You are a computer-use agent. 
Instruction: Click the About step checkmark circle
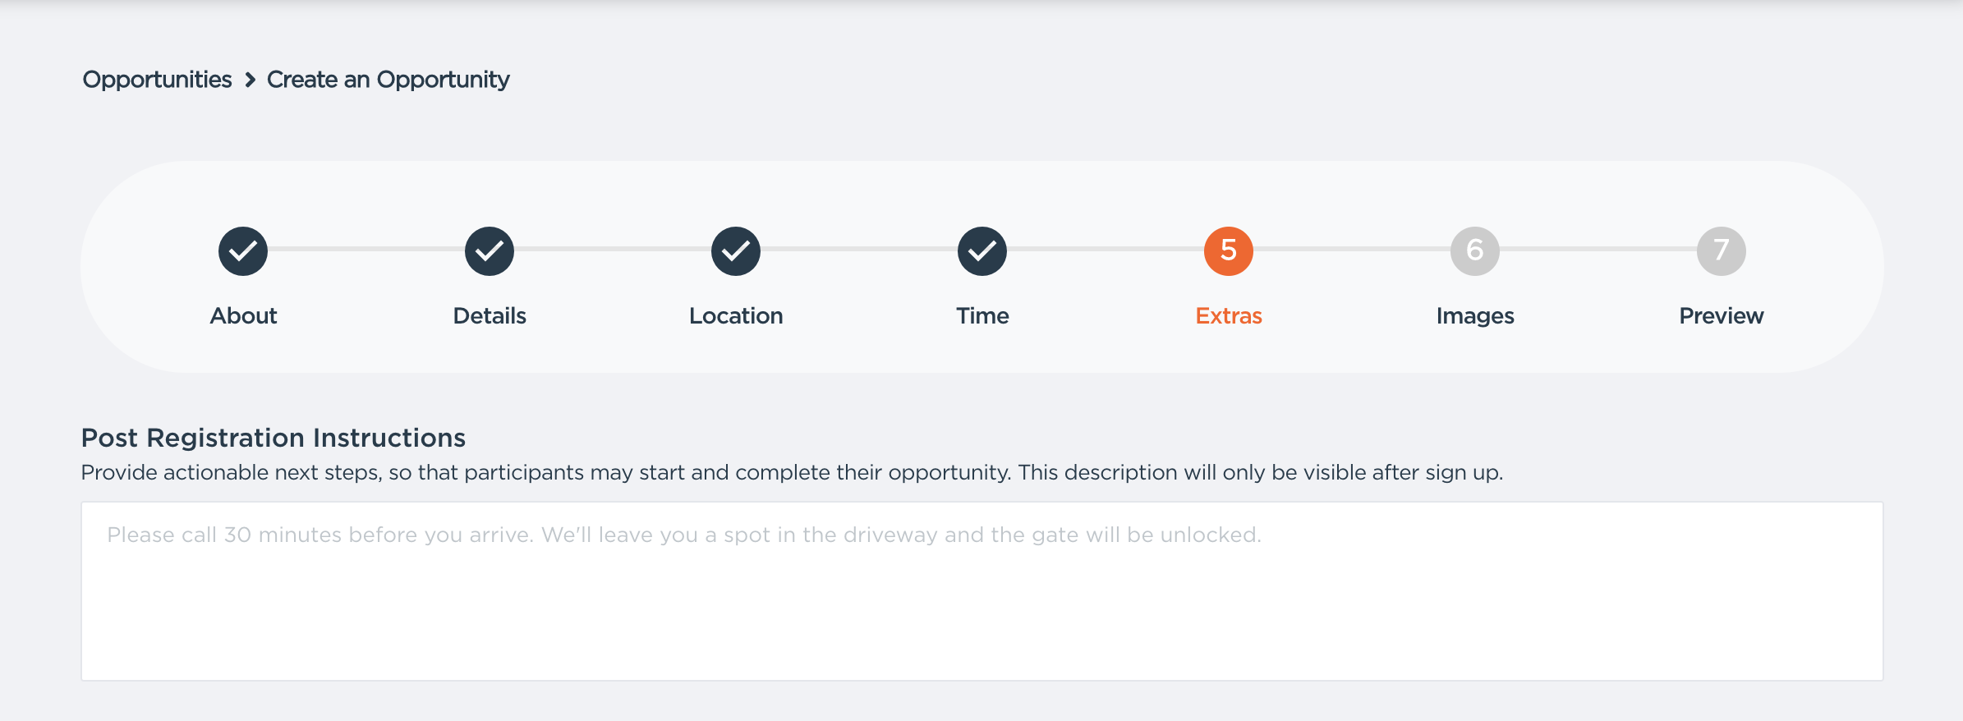click(243, 250)
